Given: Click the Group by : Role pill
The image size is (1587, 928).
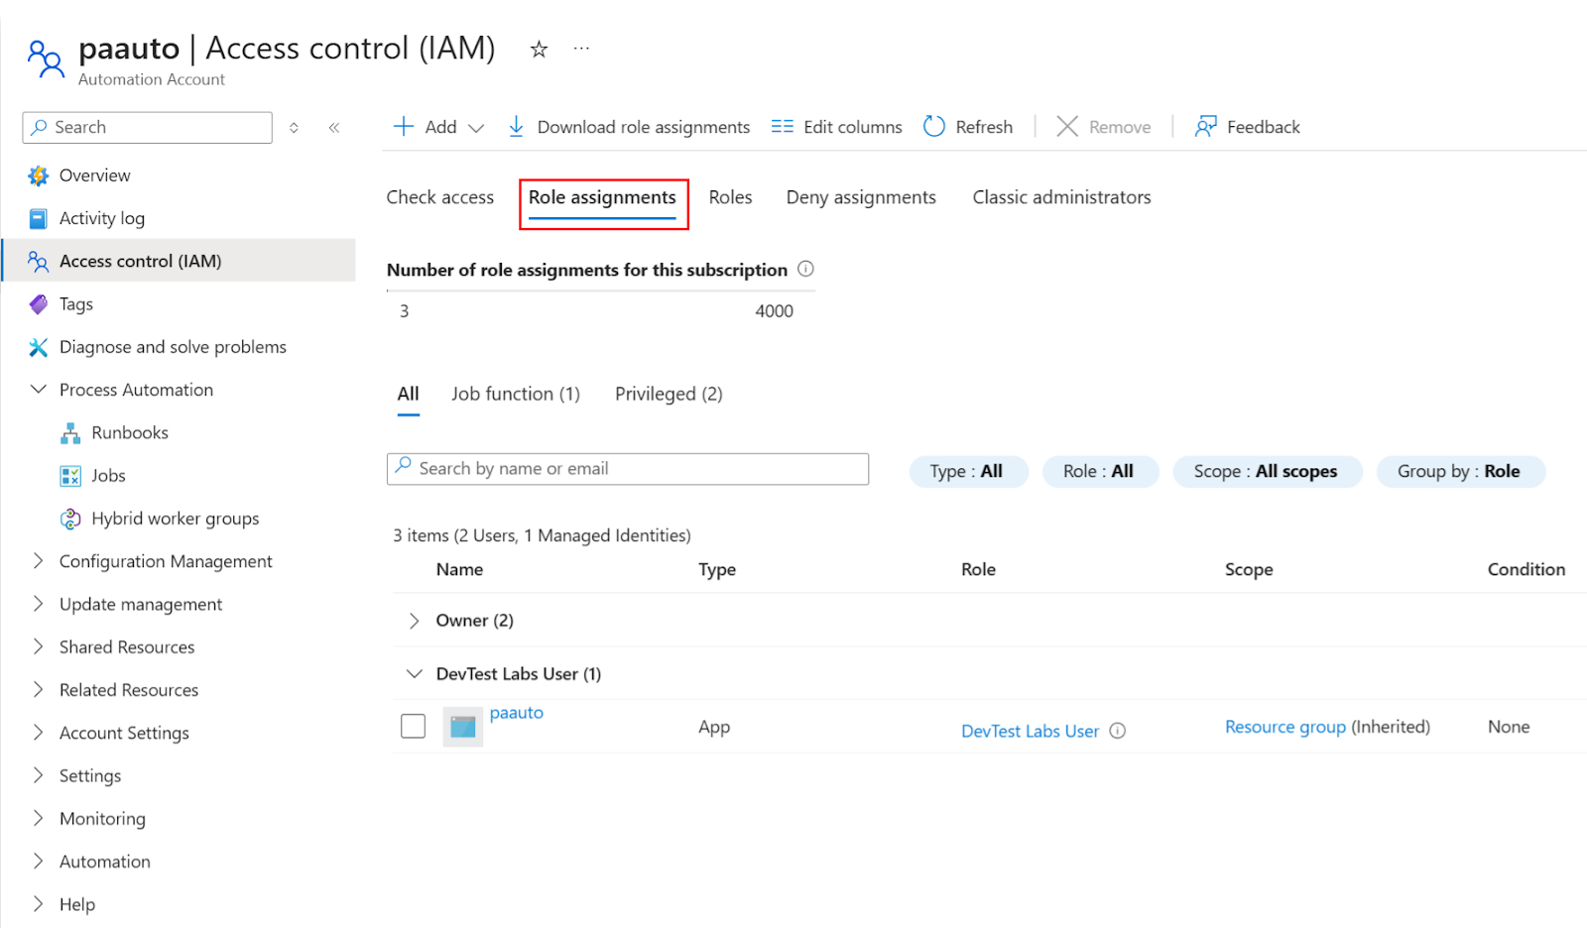Looking at the screenshot, I should coord(1460,471).
